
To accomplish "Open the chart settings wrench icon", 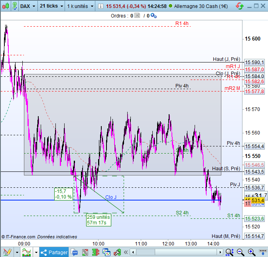I will point(117,252).
